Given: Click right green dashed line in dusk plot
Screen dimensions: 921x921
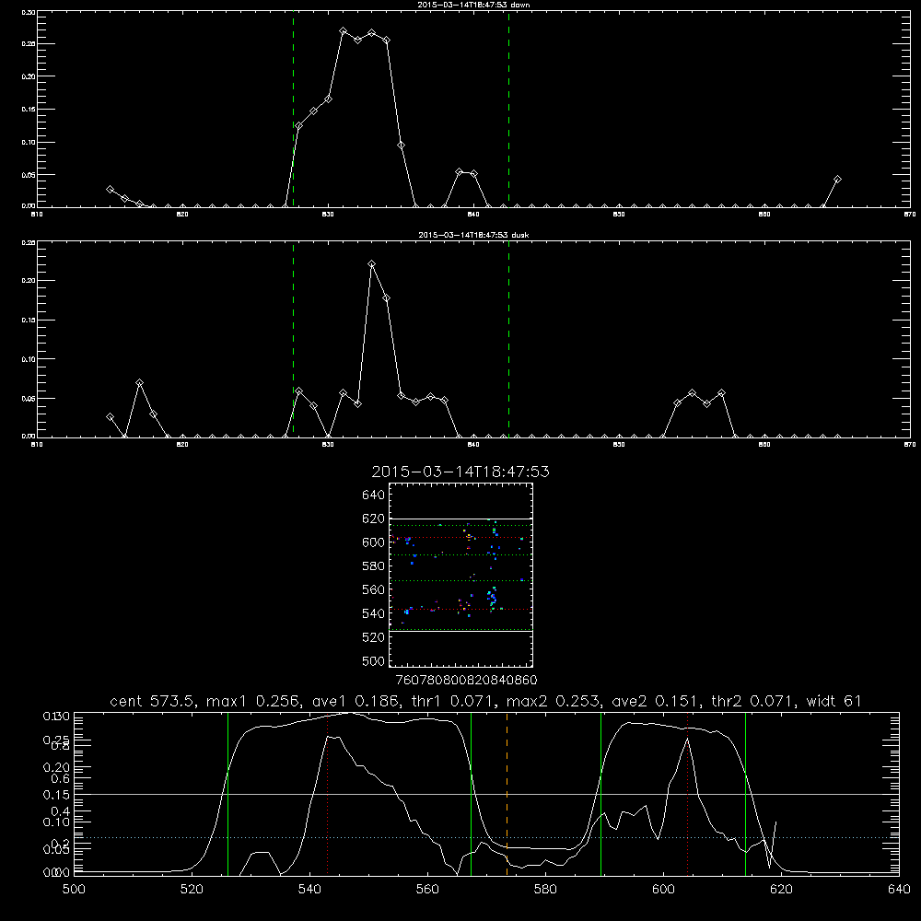Looking at the screenshot, I should [508, 339].
